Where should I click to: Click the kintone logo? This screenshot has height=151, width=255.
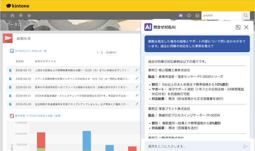click(18, 6)
